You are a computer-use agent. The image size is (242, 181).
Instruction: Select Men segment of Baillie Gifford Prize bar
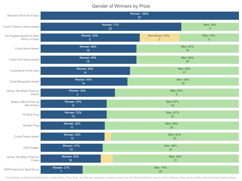(173, 104)
